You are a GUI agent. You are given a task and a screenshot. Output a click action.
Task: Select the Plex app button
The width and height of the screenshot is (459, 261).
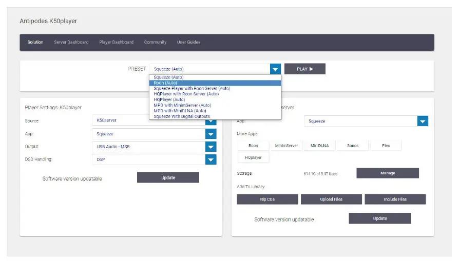click(x=386, y=146)
